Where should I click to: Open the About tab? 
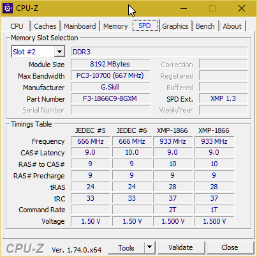(232, 26)
